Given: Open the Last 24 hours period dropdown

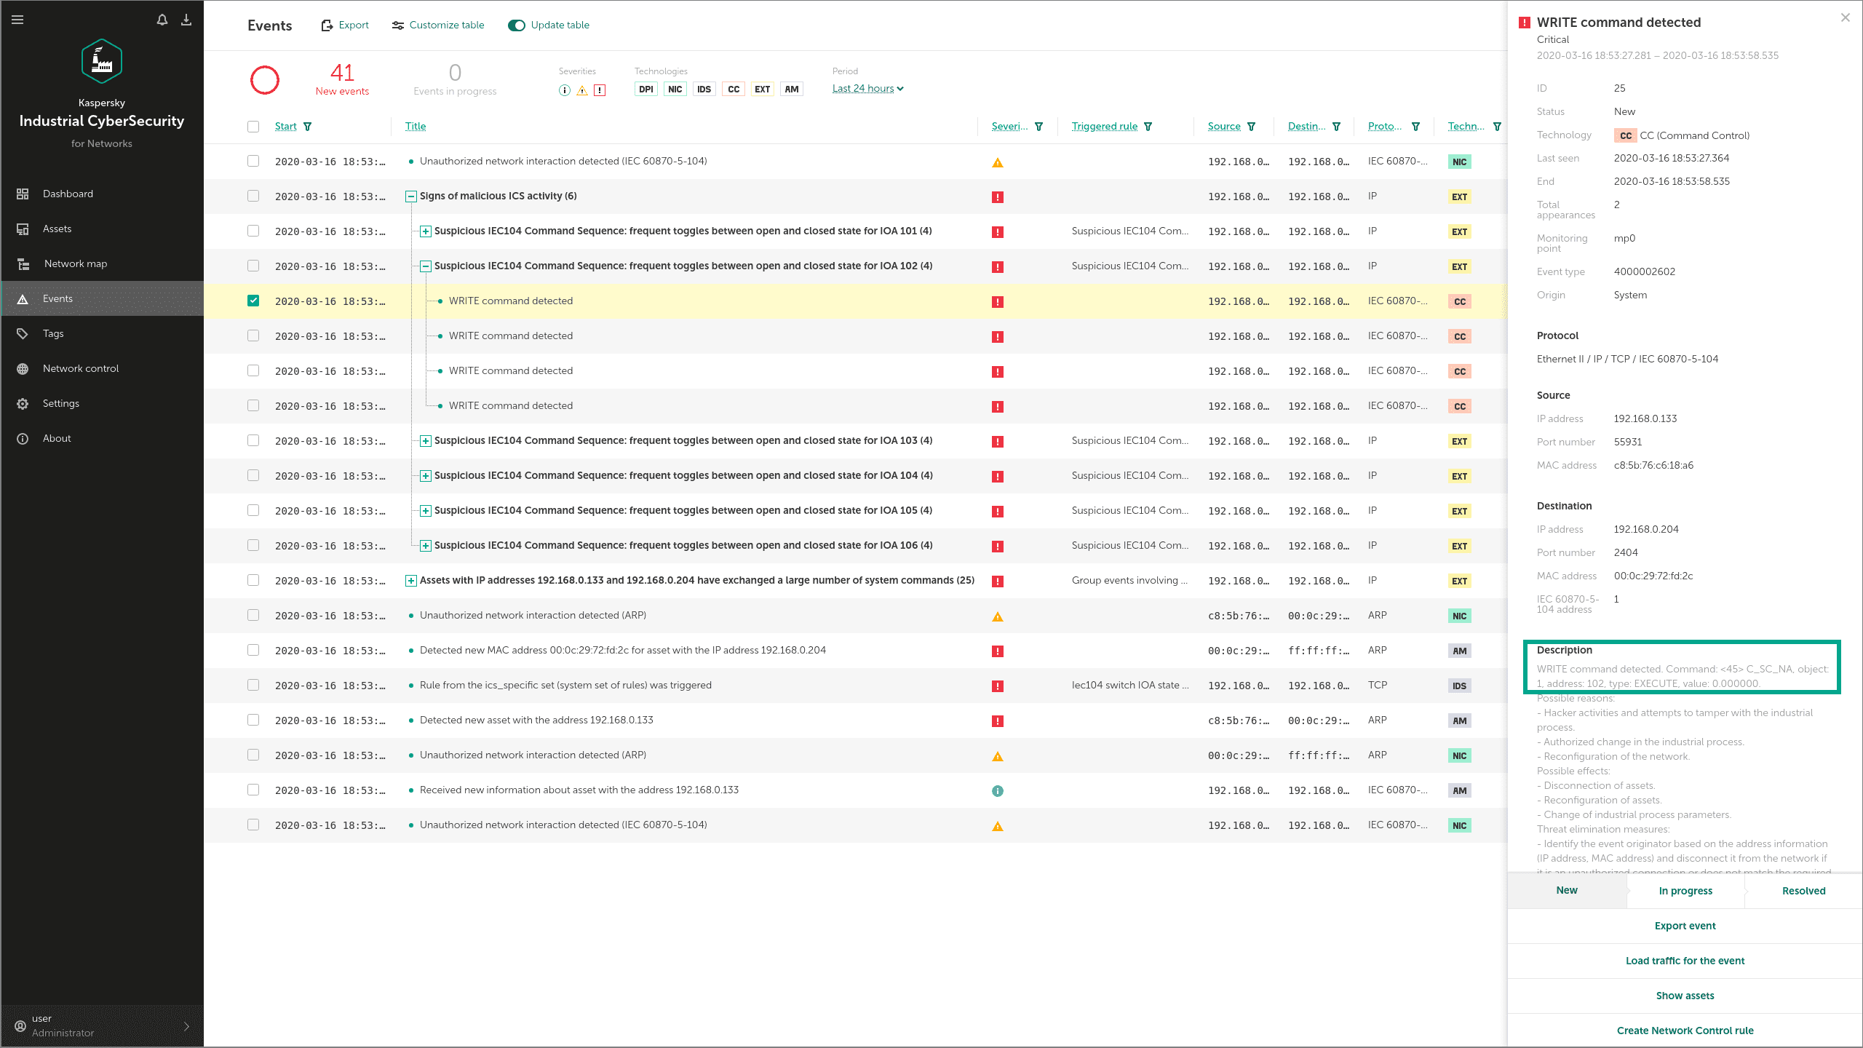Looking at the screenshot, I should pyautogui.click(x=867, y=89).
